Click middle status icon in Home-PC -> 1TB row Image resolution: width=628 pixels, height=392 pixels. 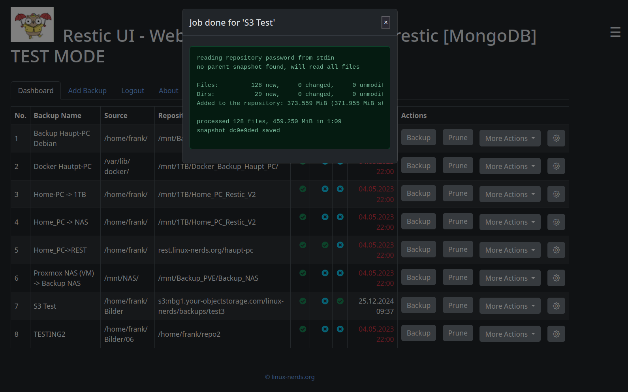[x=325, y=189]
